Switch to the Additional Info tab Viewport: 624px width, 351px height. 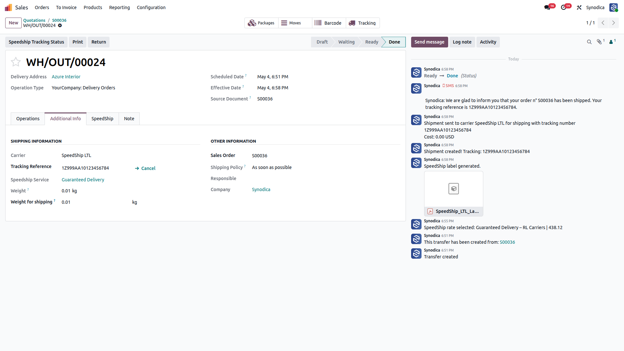pos(65,119)
